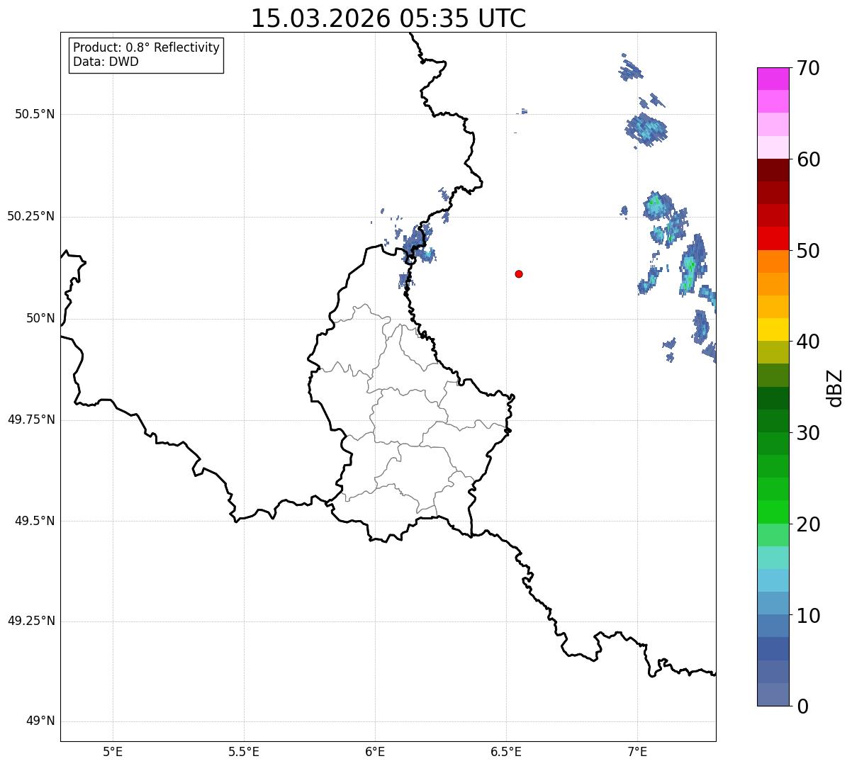Viewport: 852px width, 766px height.
Task: Click the "Data: DWD" line
Action: tap(106, 62)
